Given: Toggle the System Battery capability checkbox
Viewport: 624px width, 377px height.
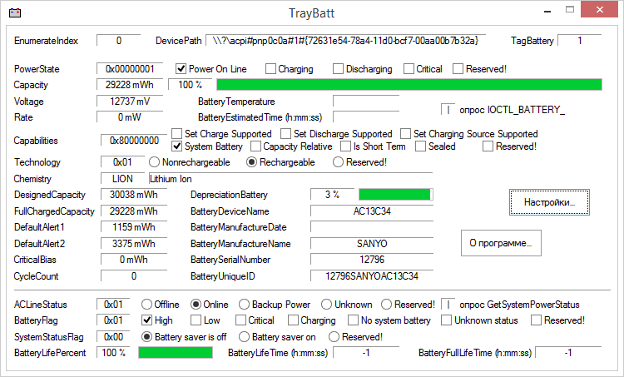Looking at the screenshot, I should [176, 146].
